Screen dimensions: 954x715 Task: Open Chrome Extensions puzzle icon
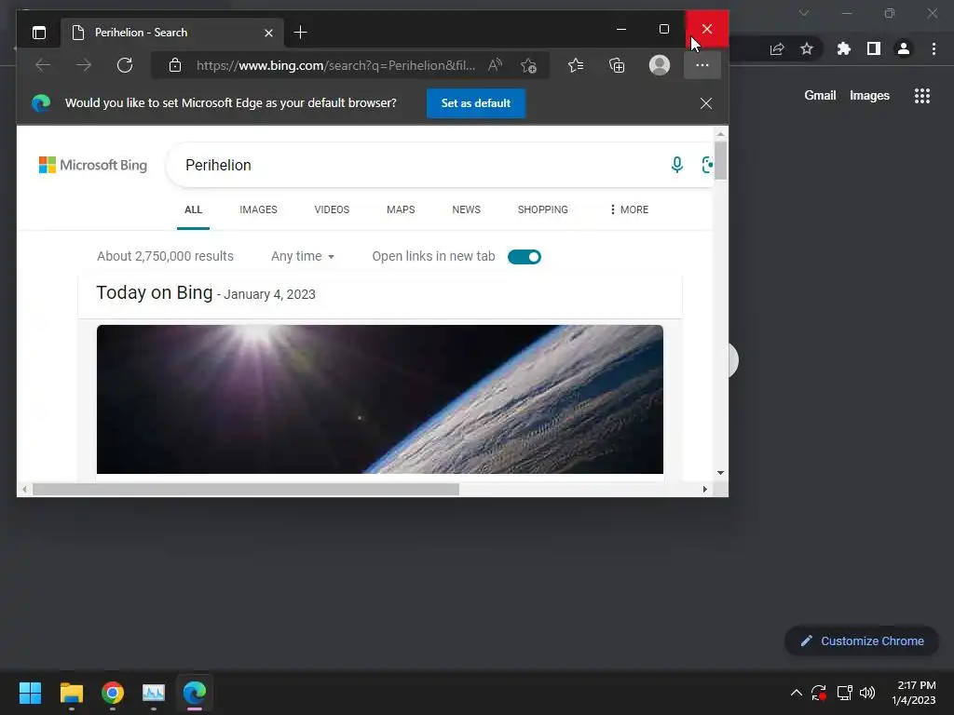click(844, 48)
